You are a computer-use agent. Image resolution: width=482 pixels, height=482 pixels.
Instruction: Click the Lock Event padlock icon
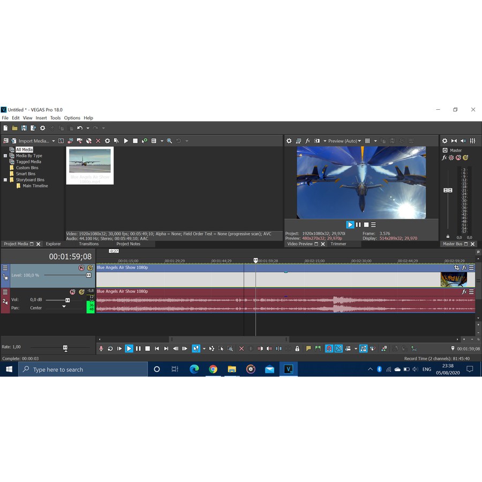297,349
